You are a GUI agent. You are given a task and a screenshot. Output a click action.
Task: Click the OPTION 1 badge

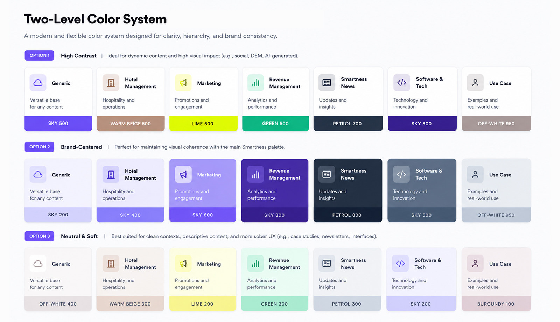pyautogui.click(x=40, y=55)
